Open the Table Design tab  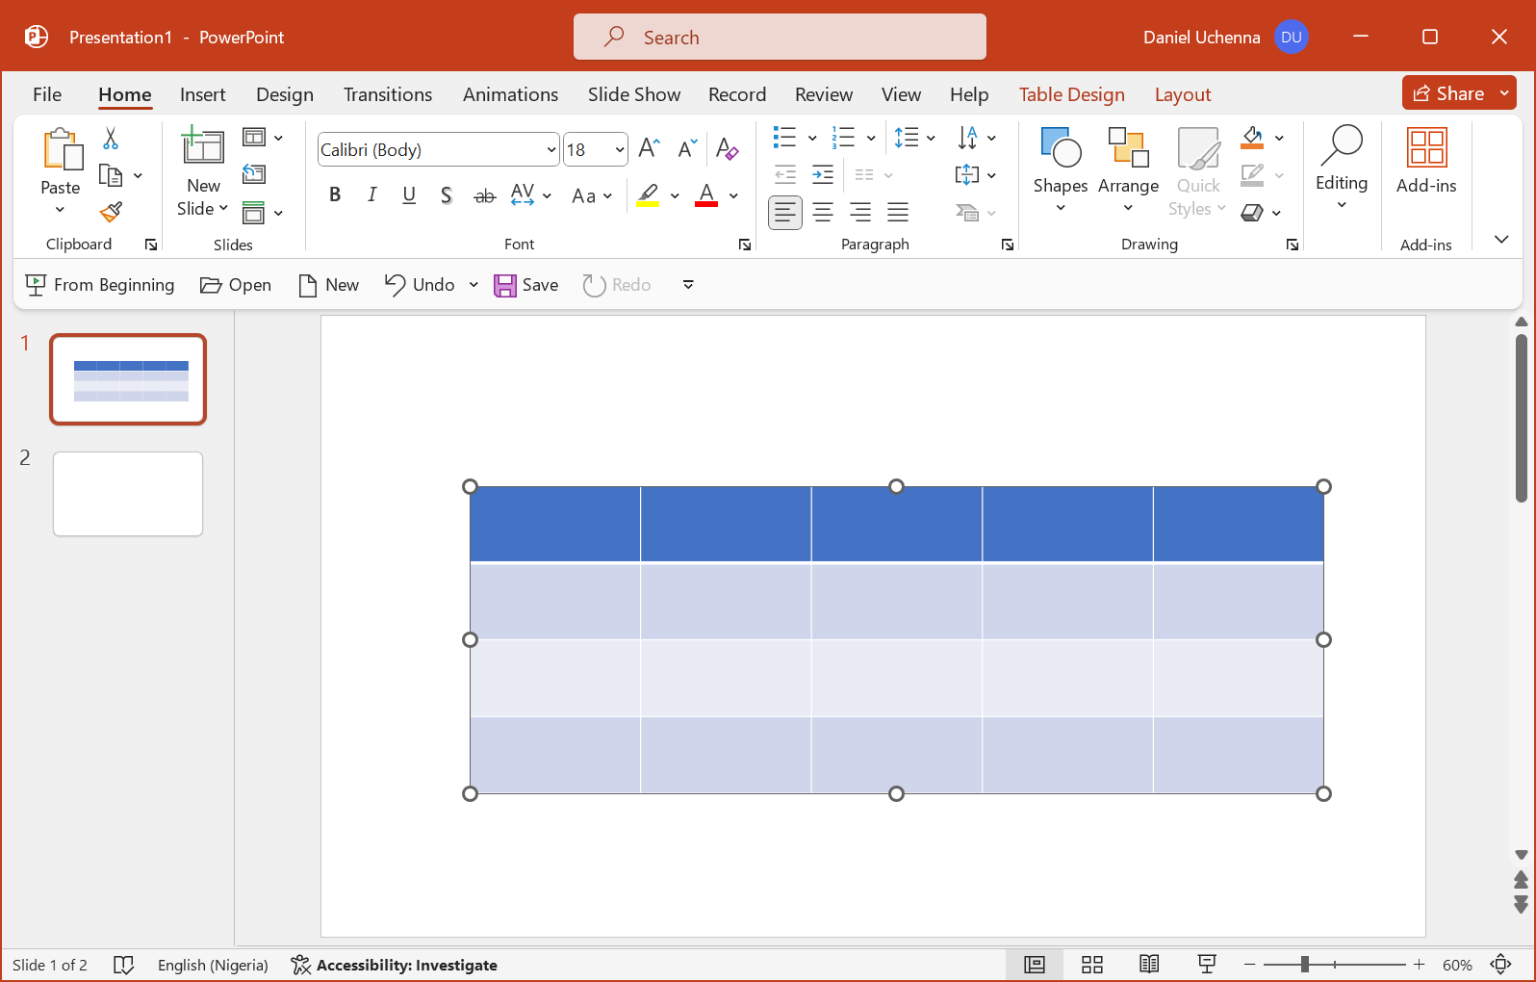(x=1071, y=94)
